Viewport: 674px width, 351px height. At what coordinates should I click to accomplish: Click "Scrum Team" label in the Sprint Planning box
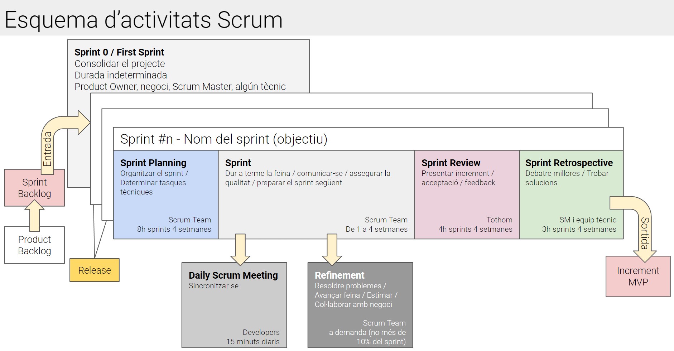coord(190,220)
